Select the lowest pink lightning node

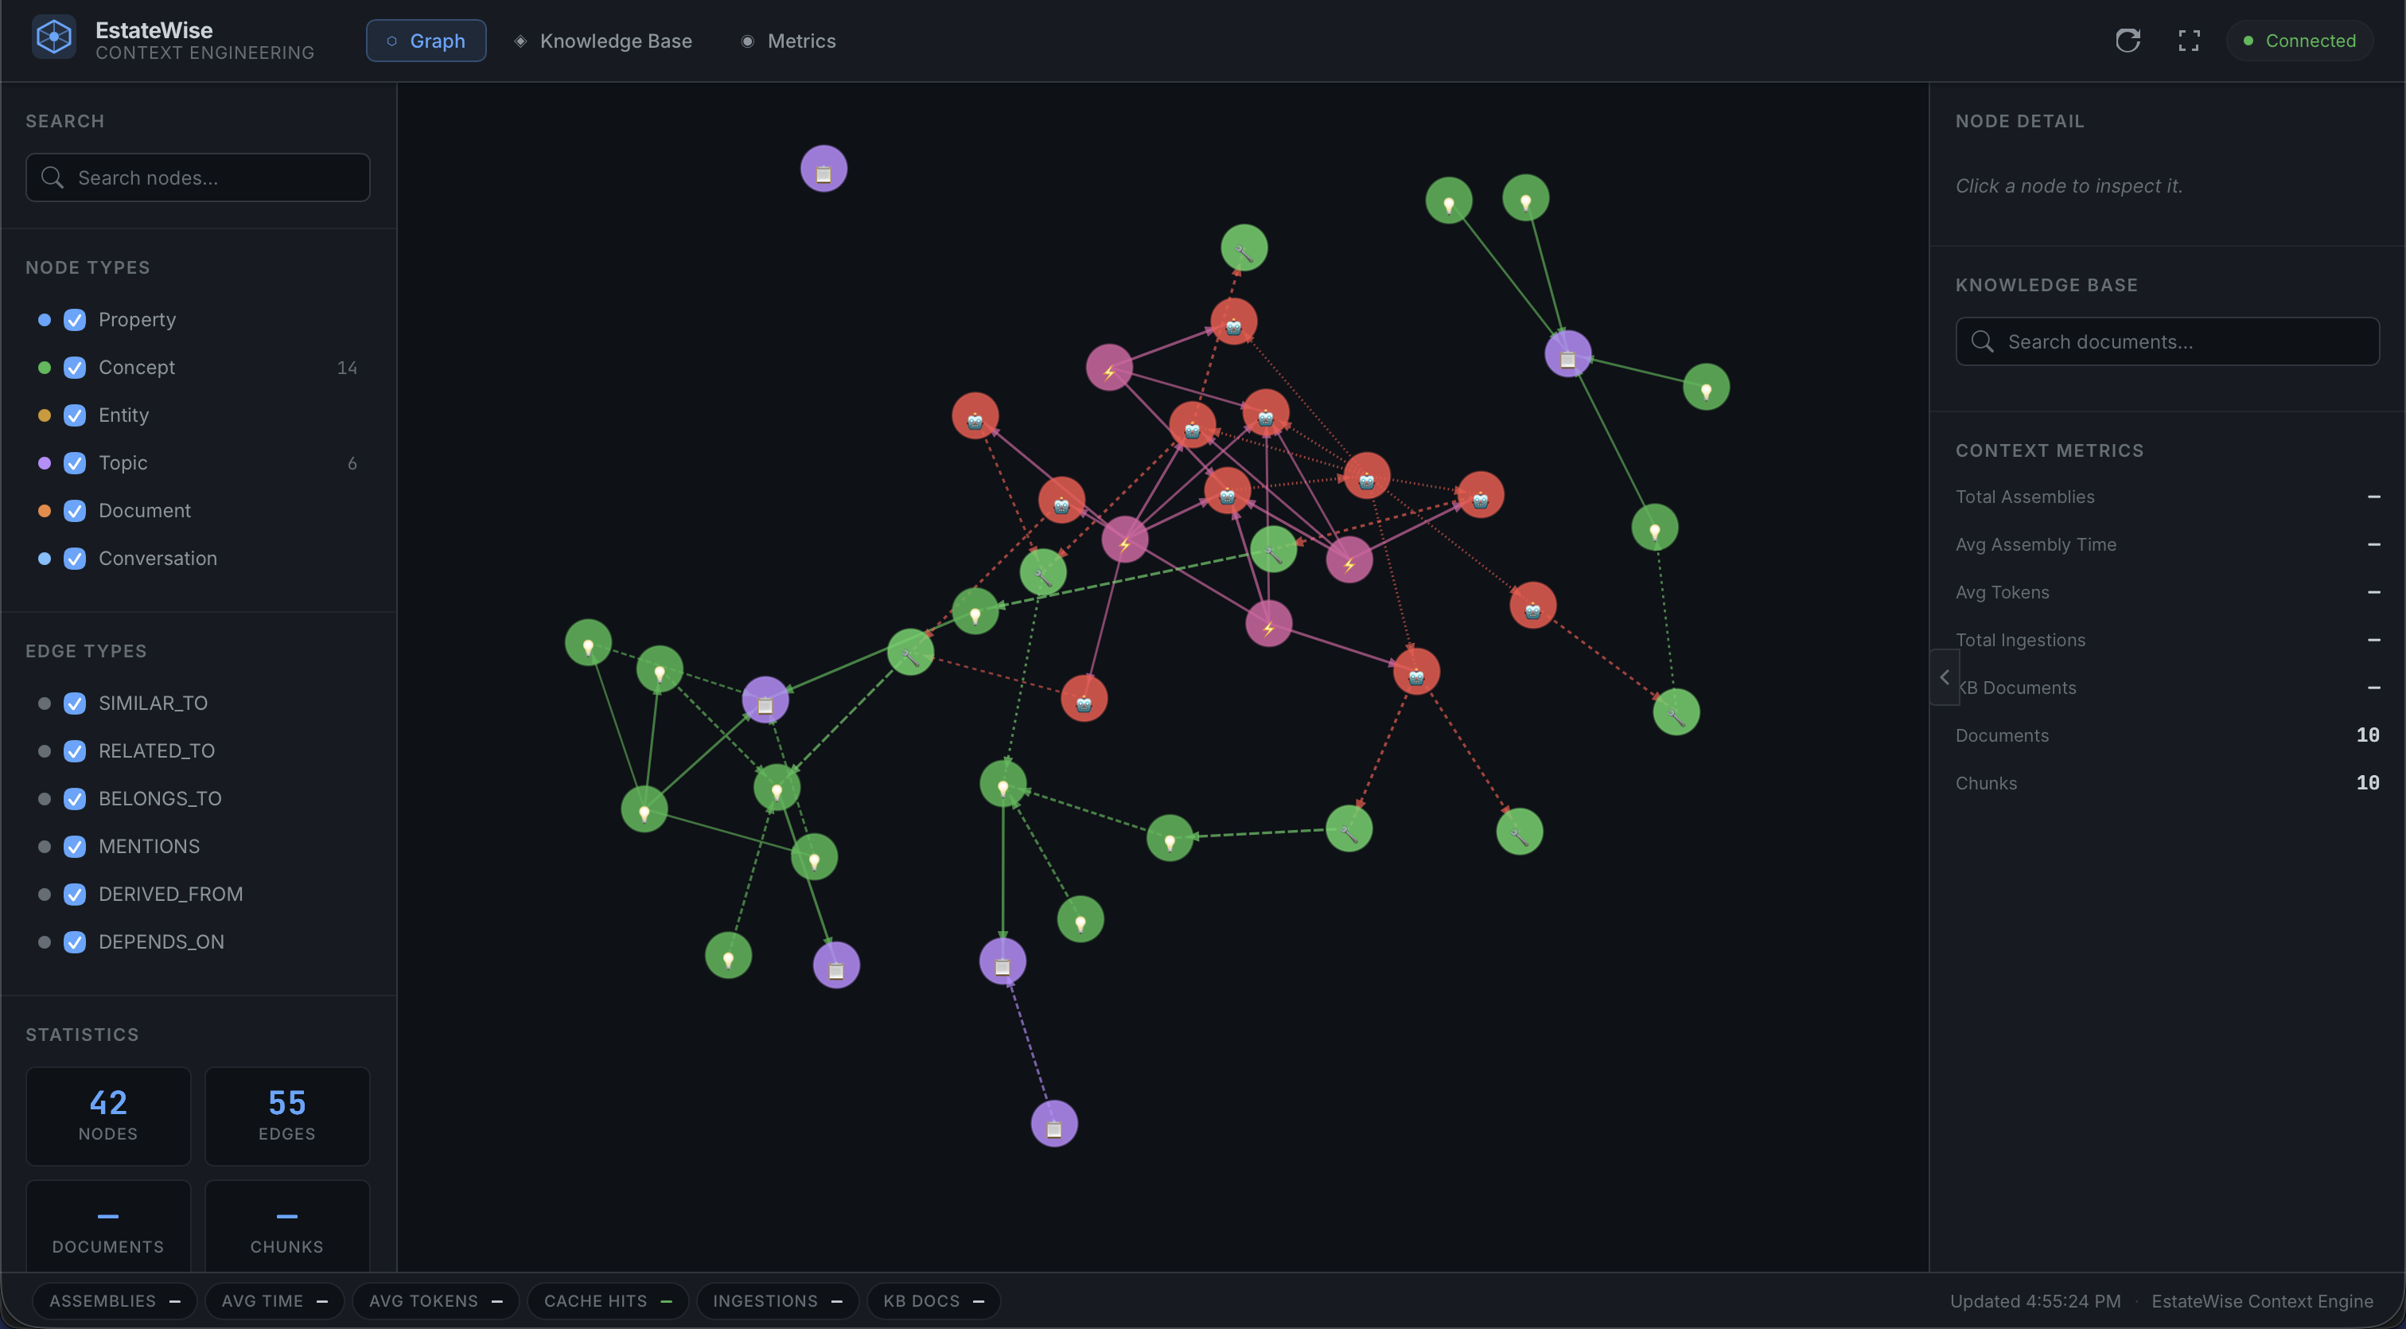point(1269,624)
